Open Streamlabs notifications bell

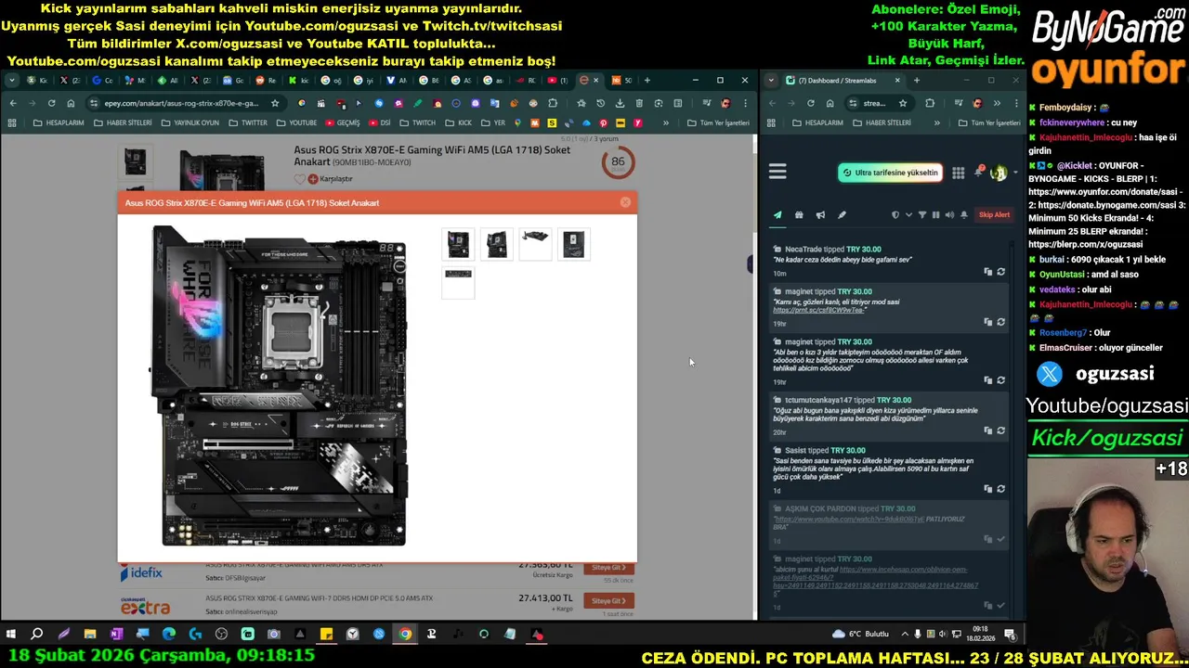pos(980,173)
